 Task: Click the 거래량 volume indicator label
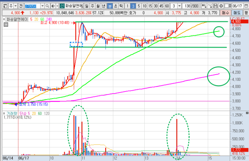coord(12,113)
